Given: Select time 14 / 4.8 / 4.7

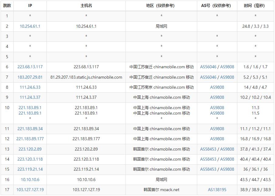Looking at the screenshot, I should point(255,87).
